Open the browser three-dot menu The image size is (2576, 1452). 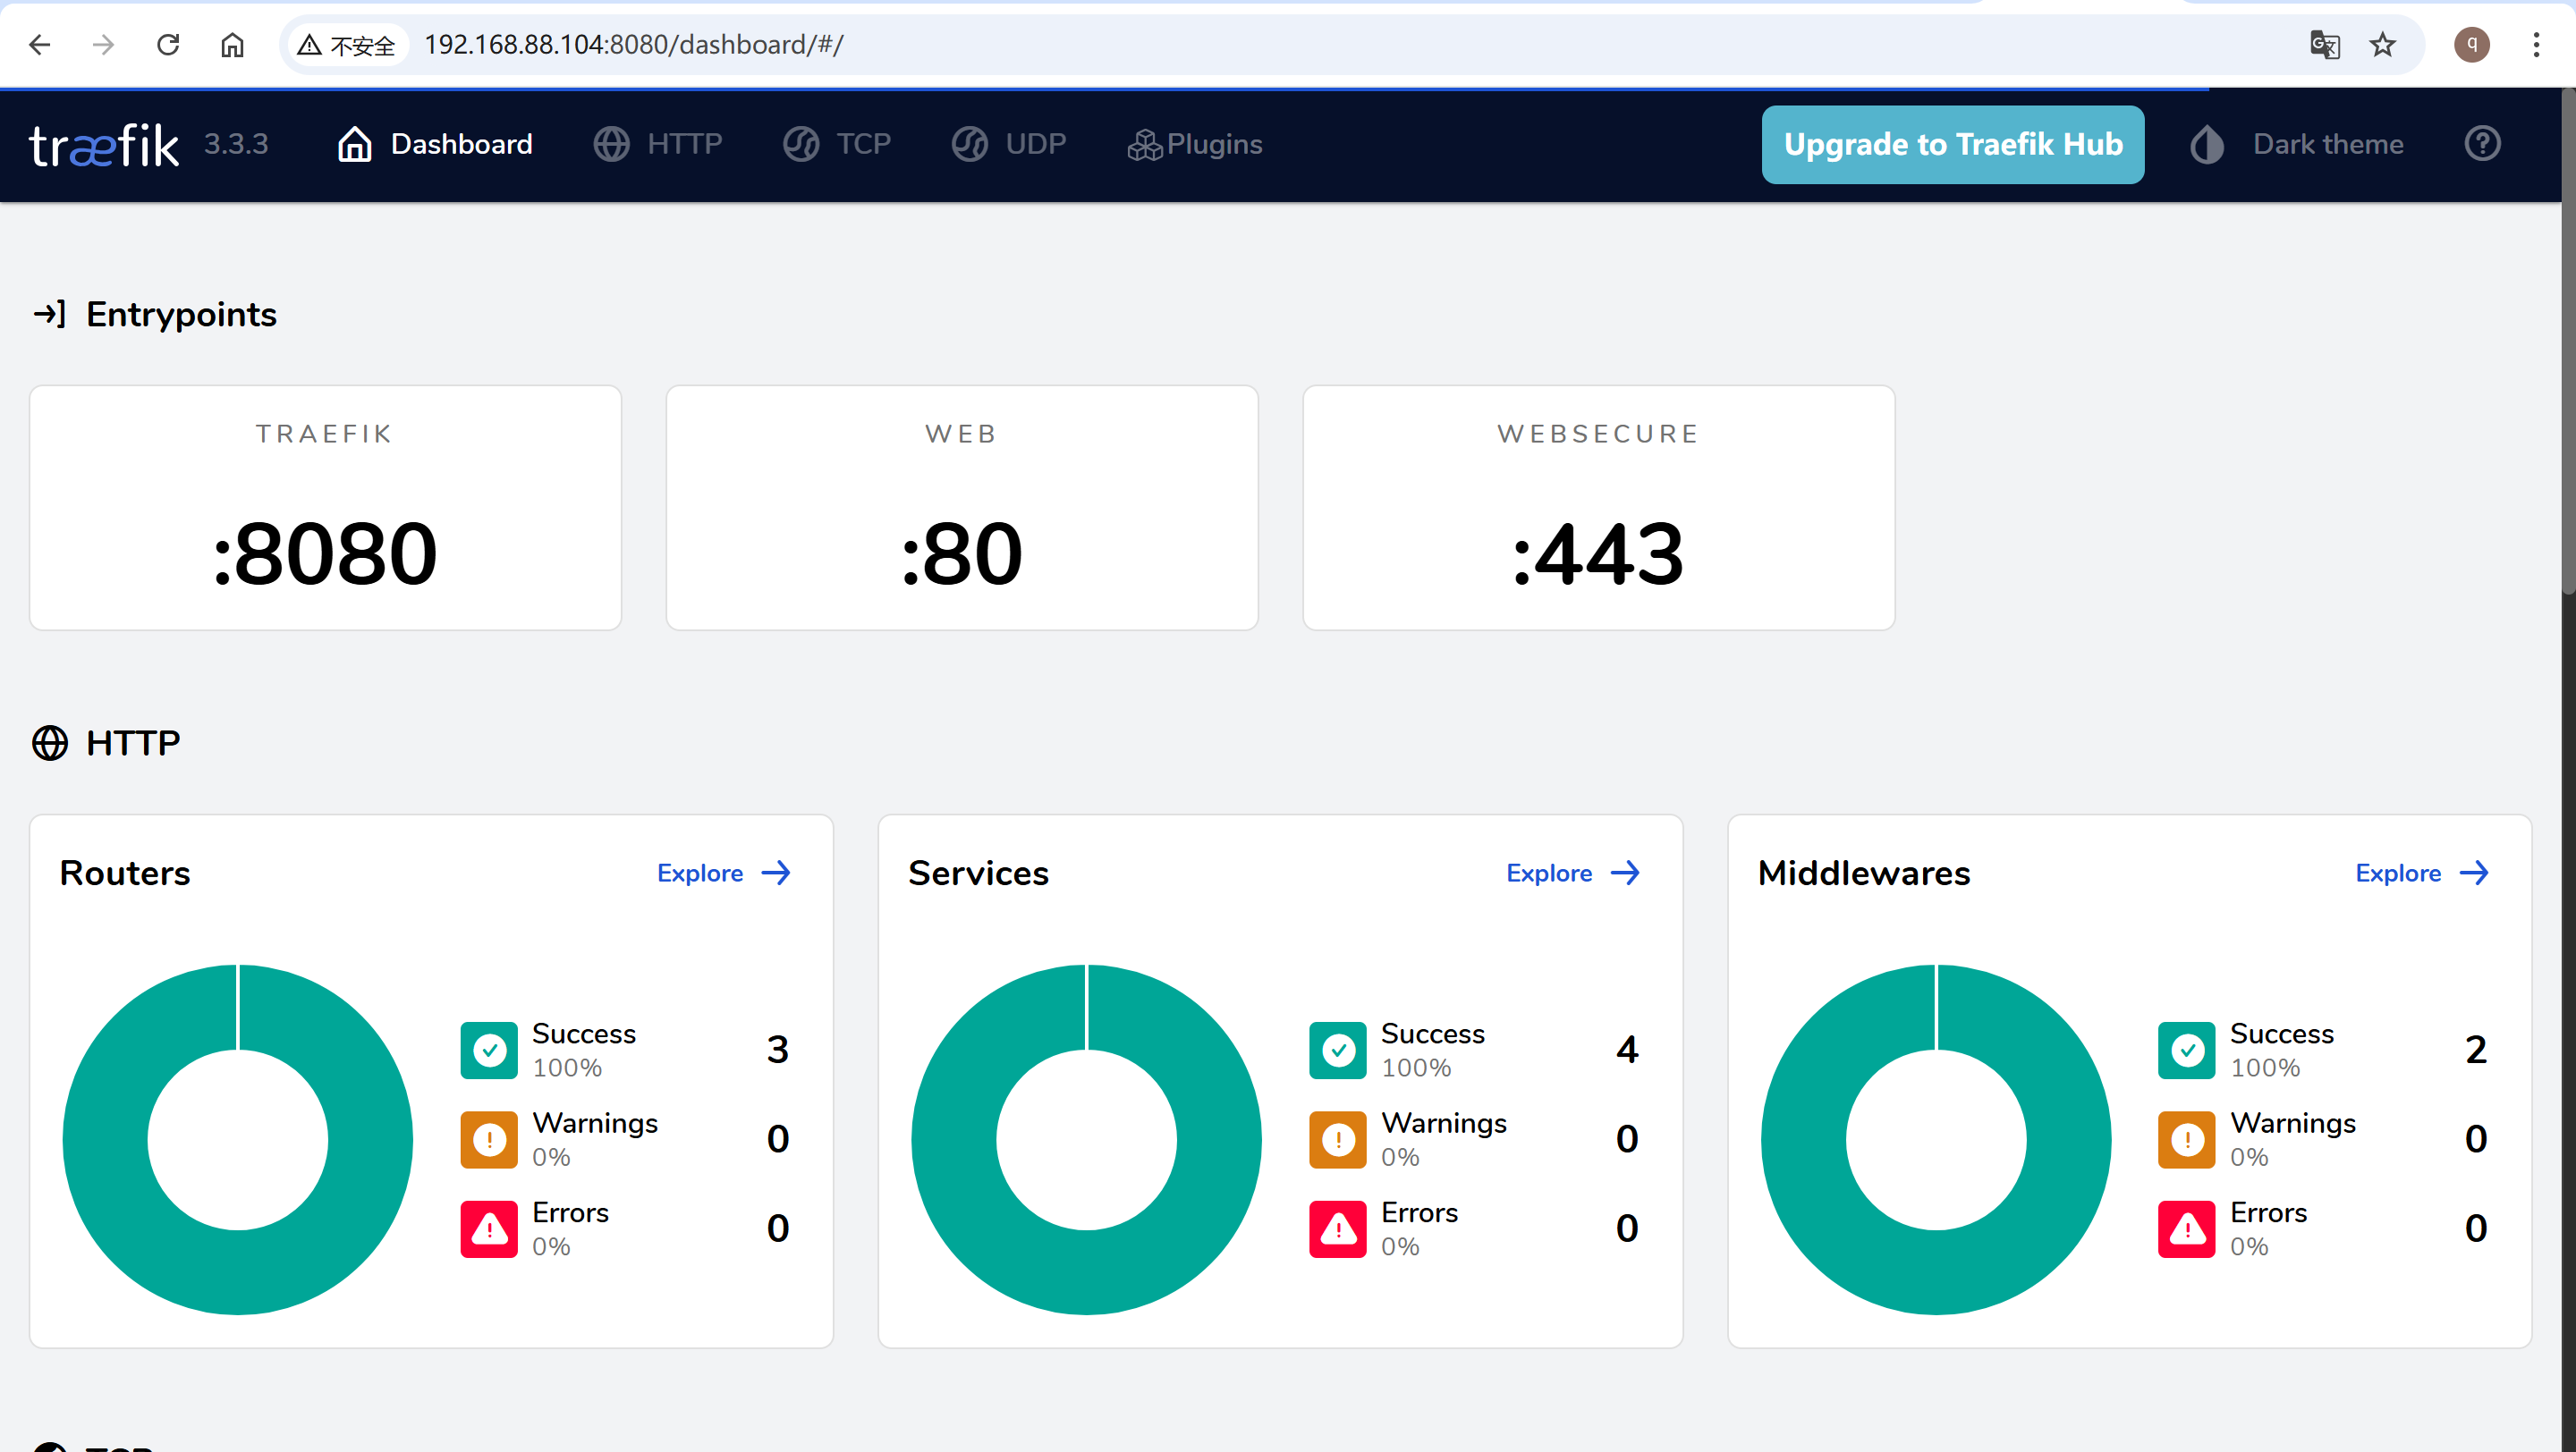[x=2535, y=45]
